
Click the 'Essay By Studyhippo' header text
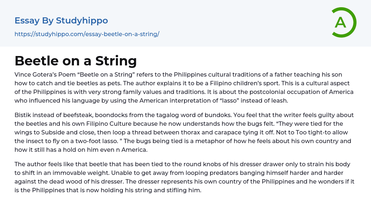(x=61, y=21)
